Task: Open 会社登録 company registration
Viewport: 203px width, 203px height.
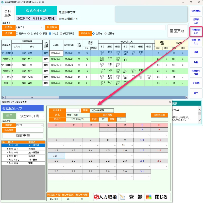Action: (196, 11)
